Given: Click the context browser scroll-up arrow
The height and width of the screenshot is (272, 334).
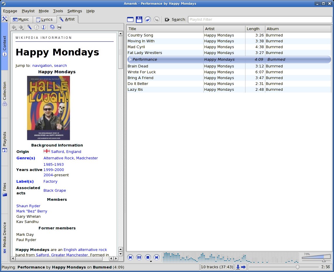Looking at the screenshot, I should 121,34.
